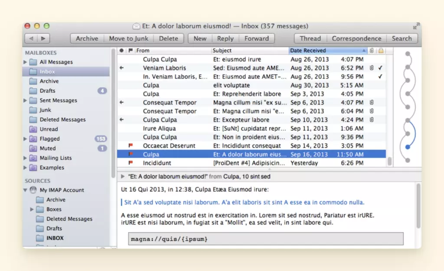444x271 pixels.
Task: Click the magna://quis/{ipsum} code box
Action: point(266,239)
